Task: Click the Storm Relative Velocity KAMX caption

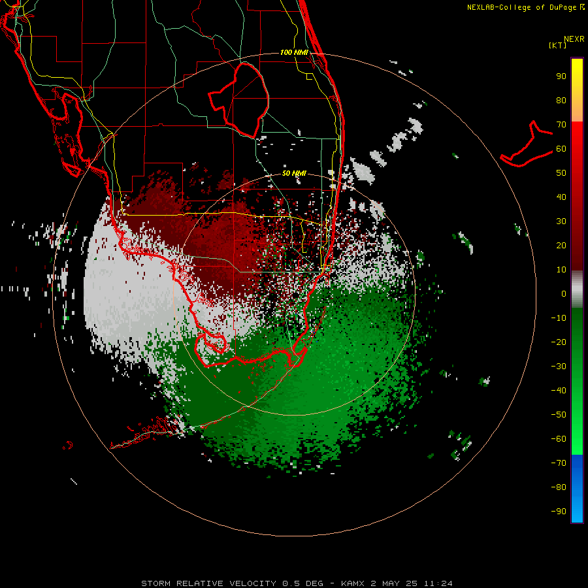Action: point(297,583)
